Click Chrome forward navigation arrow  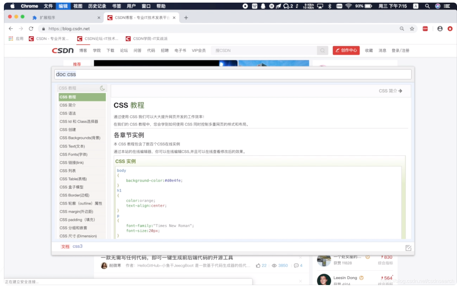click(21, 29)
